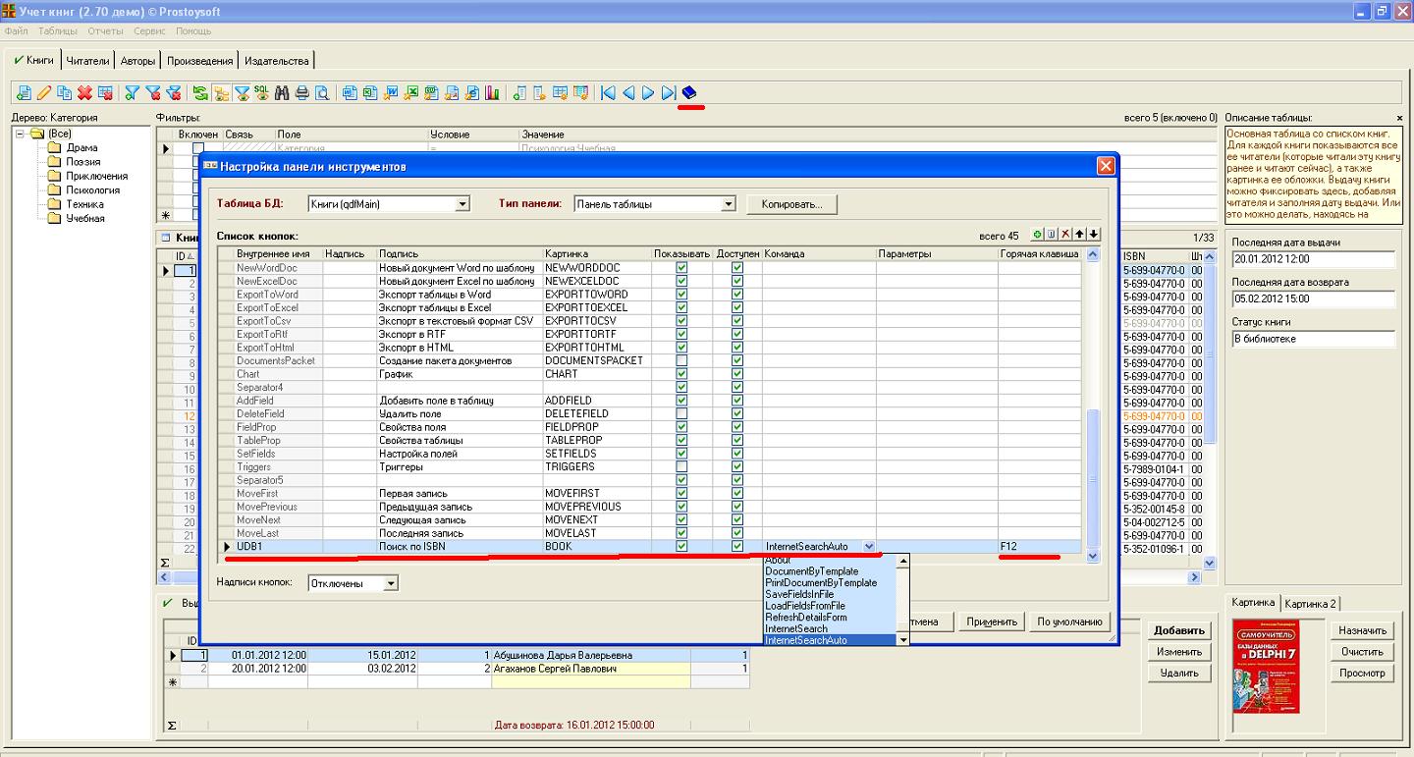Choose PrintDocumentByTemplate in command dropdown list
This screenshot has height=757, width=1414.
point(821,582)
